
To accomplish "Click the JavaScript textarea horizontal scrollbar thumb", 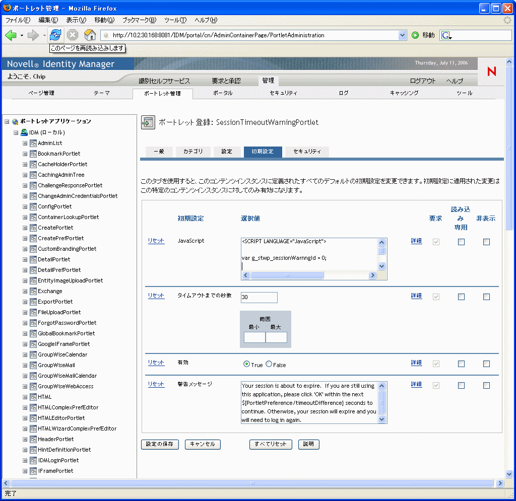I will pyautogui.click(x=287, y=275).
